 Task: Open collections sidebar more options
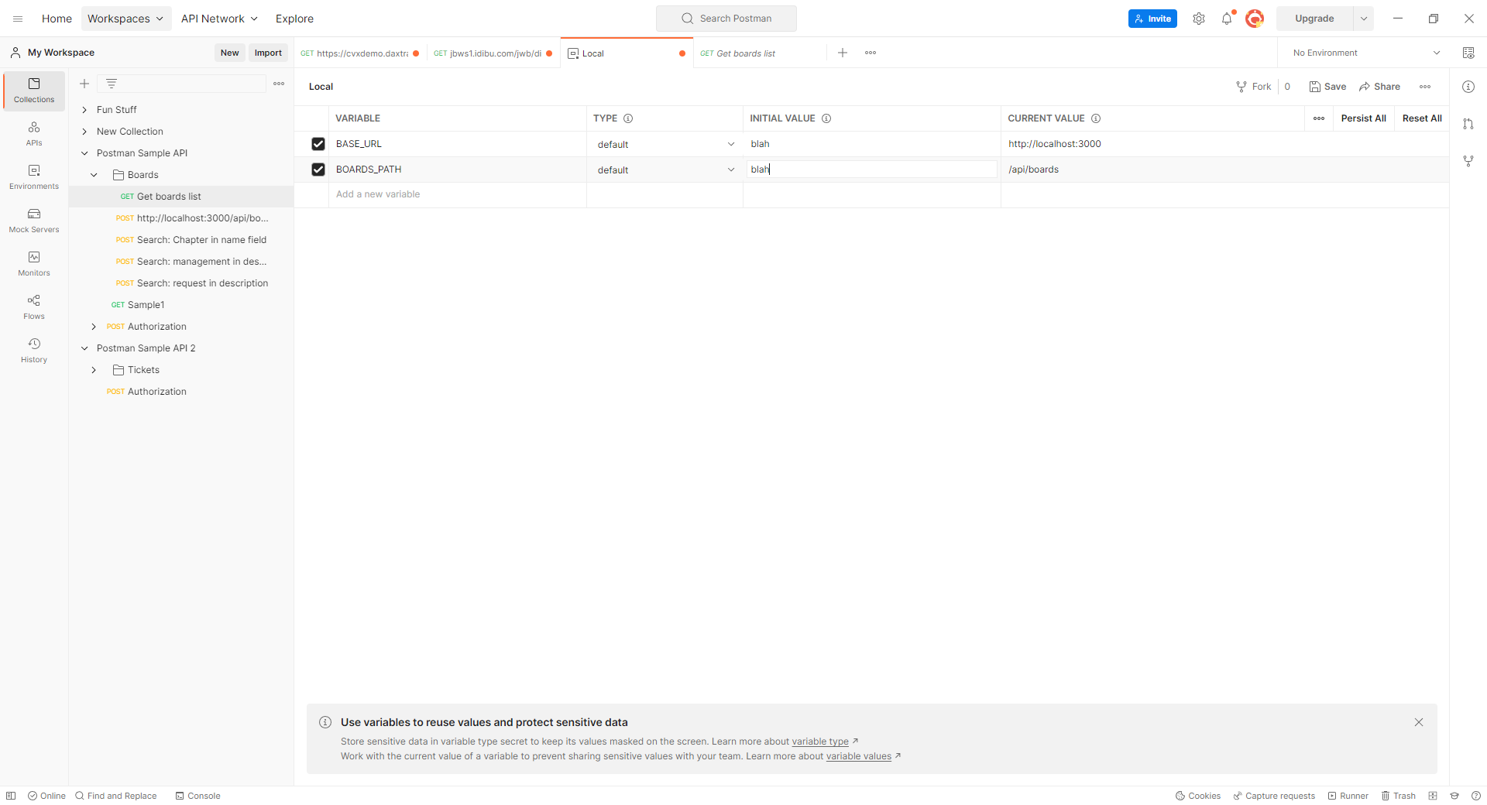pyautogui.click(x=279, y=84)
